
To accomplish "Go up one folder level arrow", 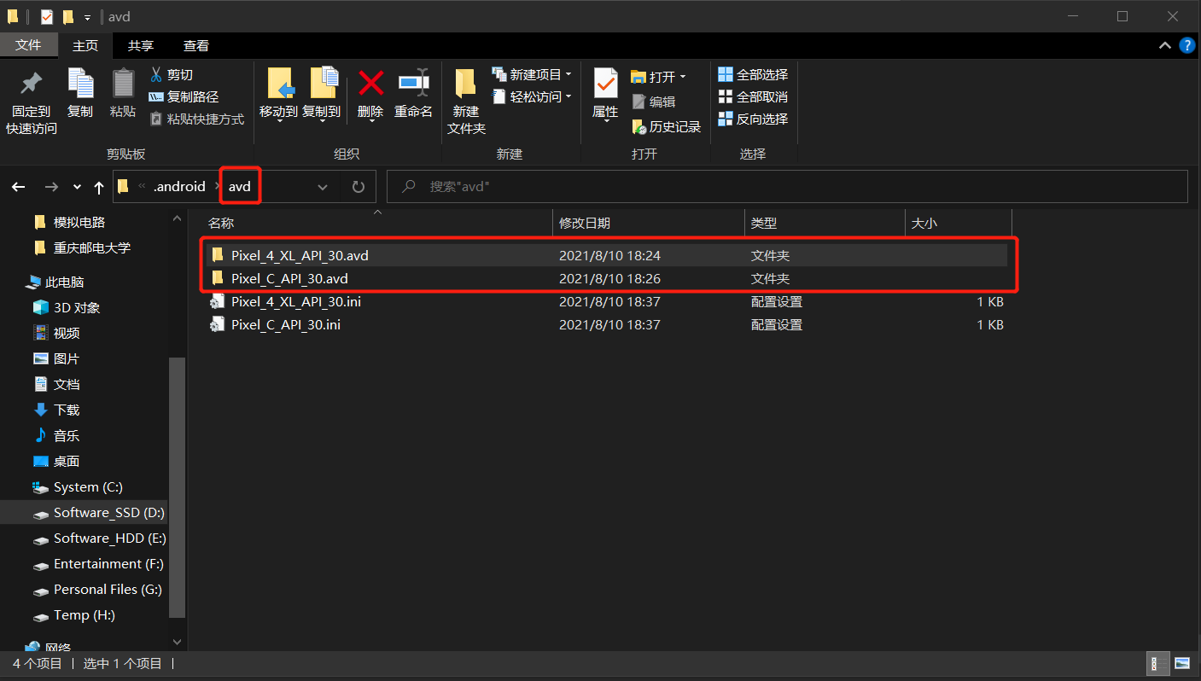I will [x=99, y=187].
